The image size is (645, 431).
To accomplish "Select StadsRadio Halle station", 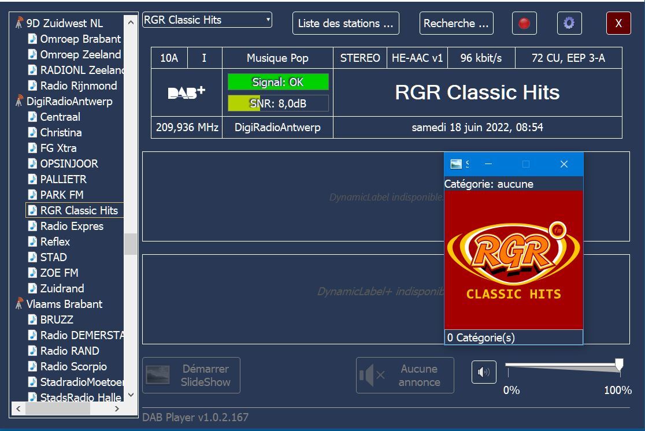I will click(81, 397).
